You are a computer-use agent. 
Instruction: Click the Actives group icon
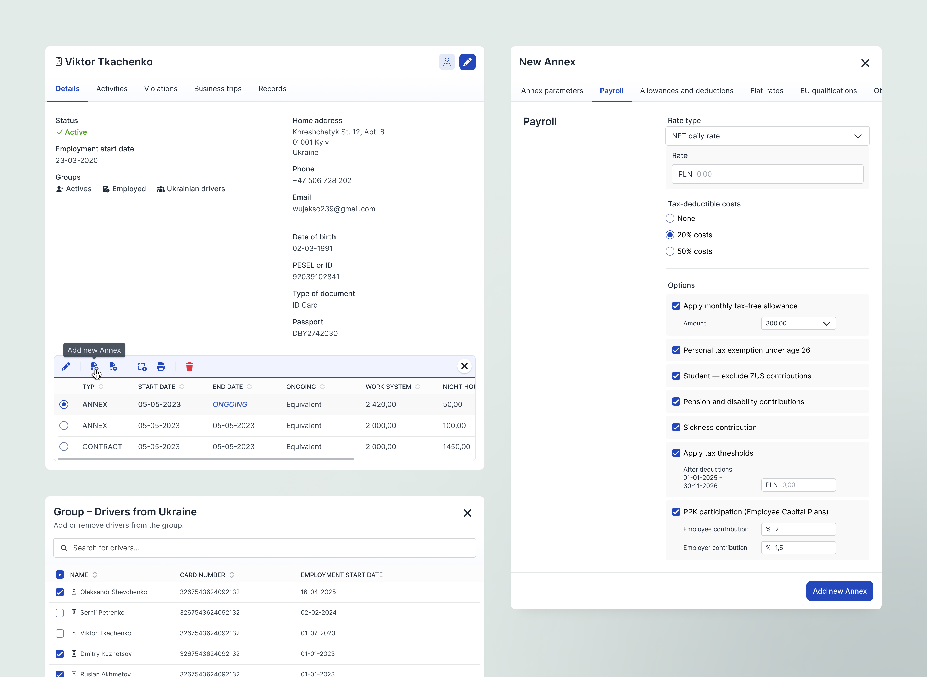point(60,189)
